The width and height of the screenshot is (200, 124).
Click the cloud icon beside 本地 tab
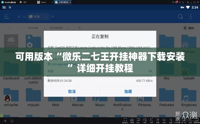pos(53,17)
